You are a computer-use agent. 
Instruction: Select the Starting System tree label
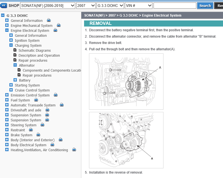point(27,85)
